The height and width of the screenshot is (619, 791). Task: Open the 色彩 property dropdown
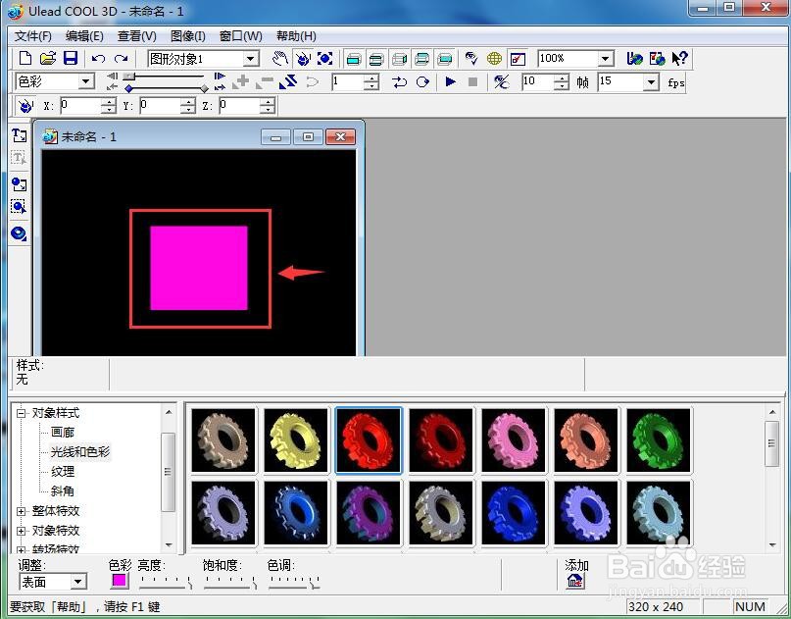[x=86, y=81]
